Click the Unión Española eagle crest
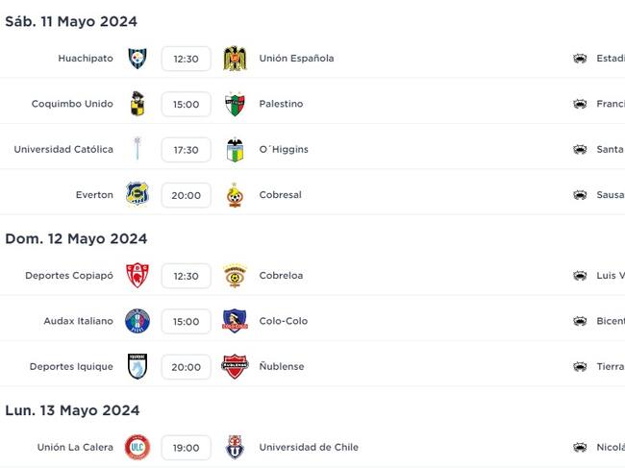 click(235, 59)
